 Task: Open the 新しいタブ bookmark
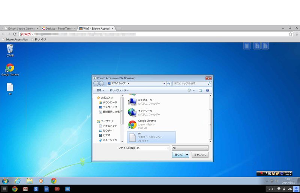click(39, 39)
